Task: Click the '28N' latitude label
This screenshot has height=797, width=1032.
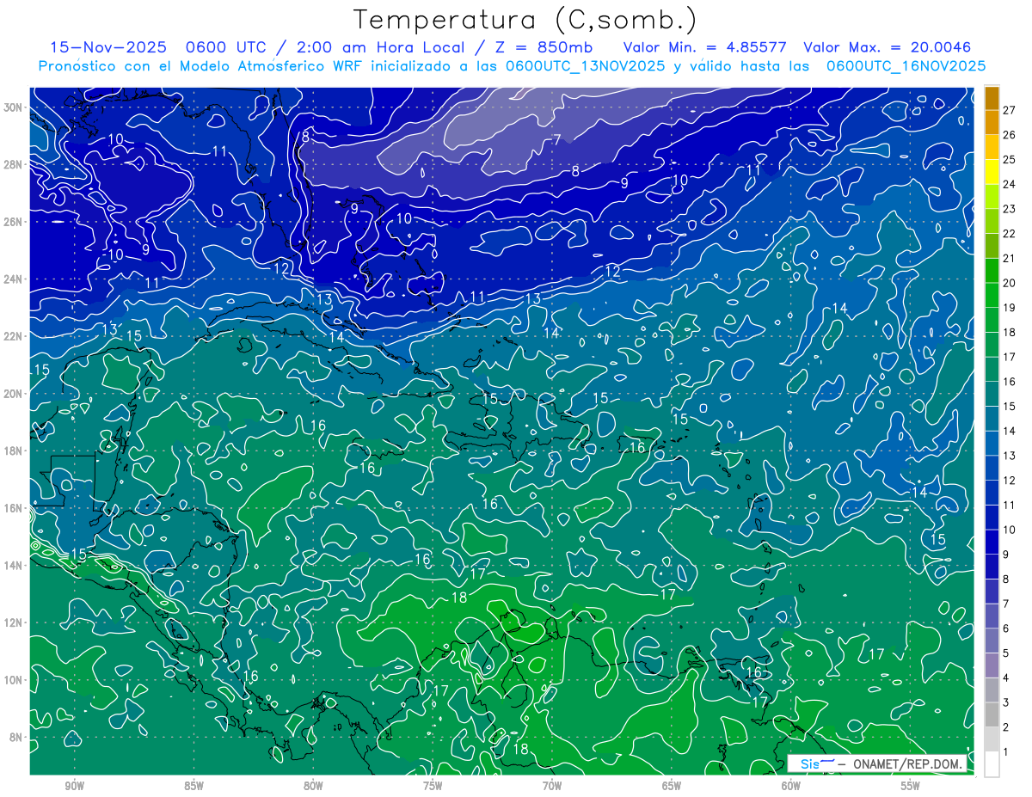Action: pyautogui.click(x=14, y=164)
